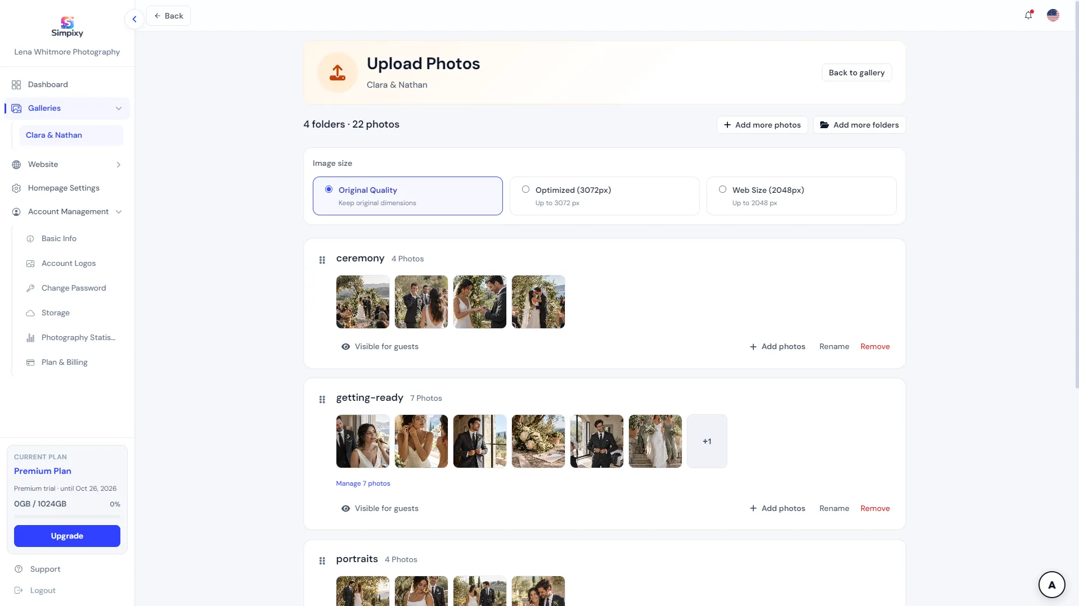Open Clara & Nathan gallery in sidebar
The height and width of the screenshot is (606, 1079).
(71, 135)
